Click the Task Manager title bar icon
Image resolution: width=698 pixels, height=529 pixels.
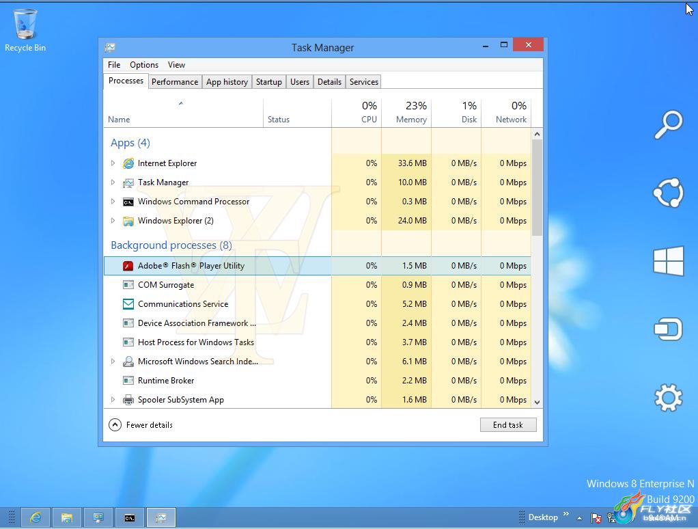(110, 47)
